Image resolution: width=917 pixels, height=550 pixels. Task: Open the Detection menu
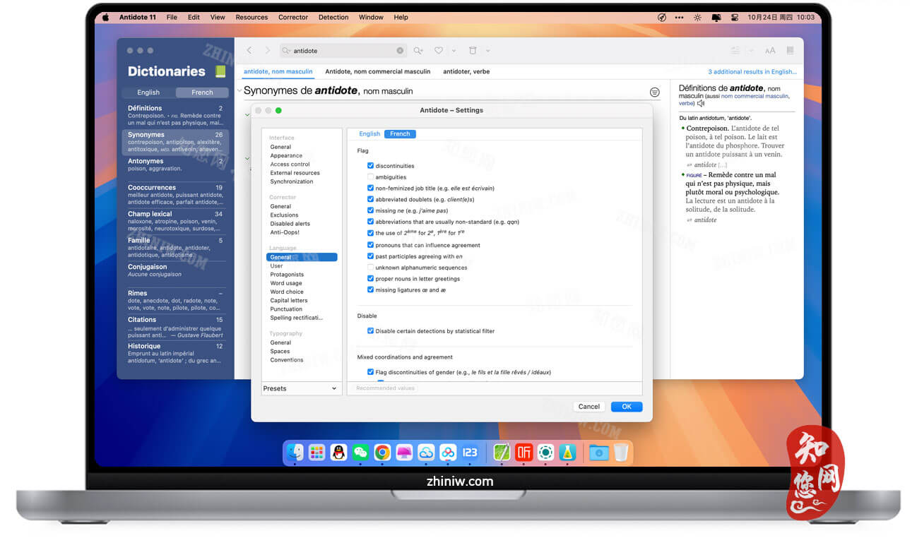click(x=333, y=17)
